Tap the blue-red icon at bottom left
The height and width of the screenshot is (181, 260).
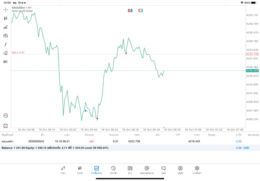[x=6, y=126]
